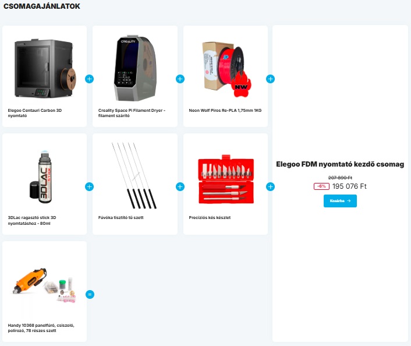Screen dimensions: 411x346
Task: Click the plus icon after 3DLac stick
Action: 90,187
